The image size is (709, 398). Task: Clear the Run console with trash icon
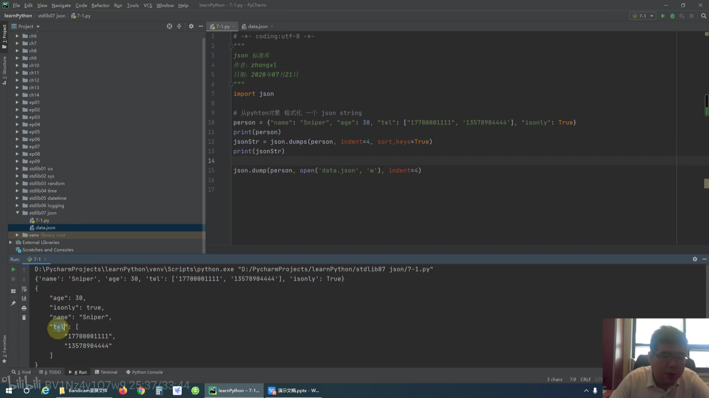pyautogui.click(x=24, y=318)
